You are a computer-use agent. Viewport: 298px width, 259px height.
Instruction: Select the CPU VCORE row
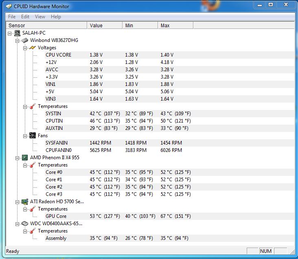pos(169,55)
